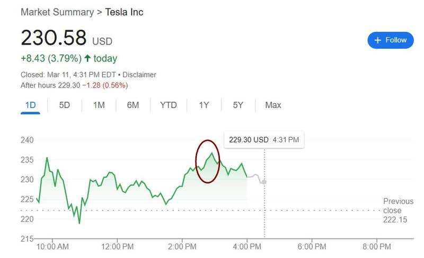Switch to the 5D chart tab
The height and width of the screenshot is (258, 424).
point(65,105)
